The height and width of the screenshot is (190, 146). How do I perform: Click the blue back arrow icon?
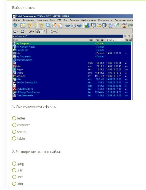click(68, 25)
